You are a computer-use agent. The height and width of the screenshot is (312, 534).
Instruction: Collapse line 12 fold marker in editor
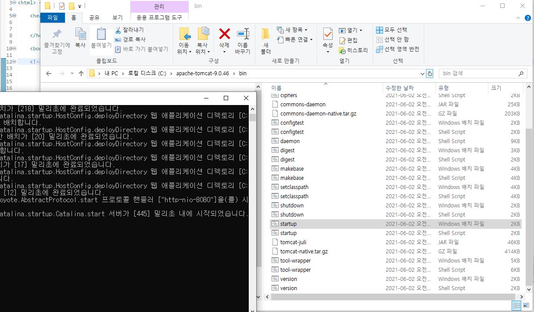[15, 62]
